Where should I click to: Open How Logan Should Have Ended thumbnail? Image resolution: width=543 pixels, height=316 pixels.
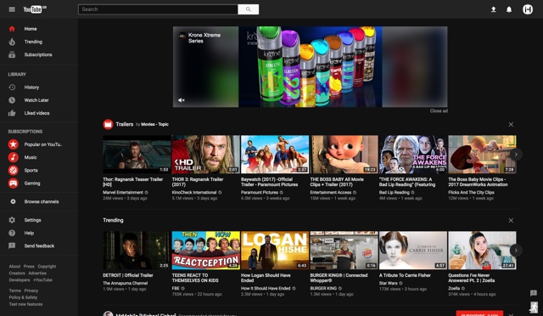point(275,250)
